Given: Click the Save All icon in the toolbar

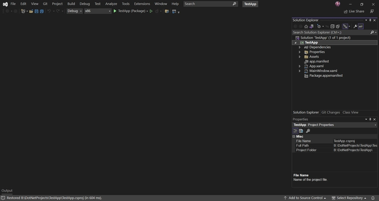Looking at the screenshot, I should click(42, 11).
